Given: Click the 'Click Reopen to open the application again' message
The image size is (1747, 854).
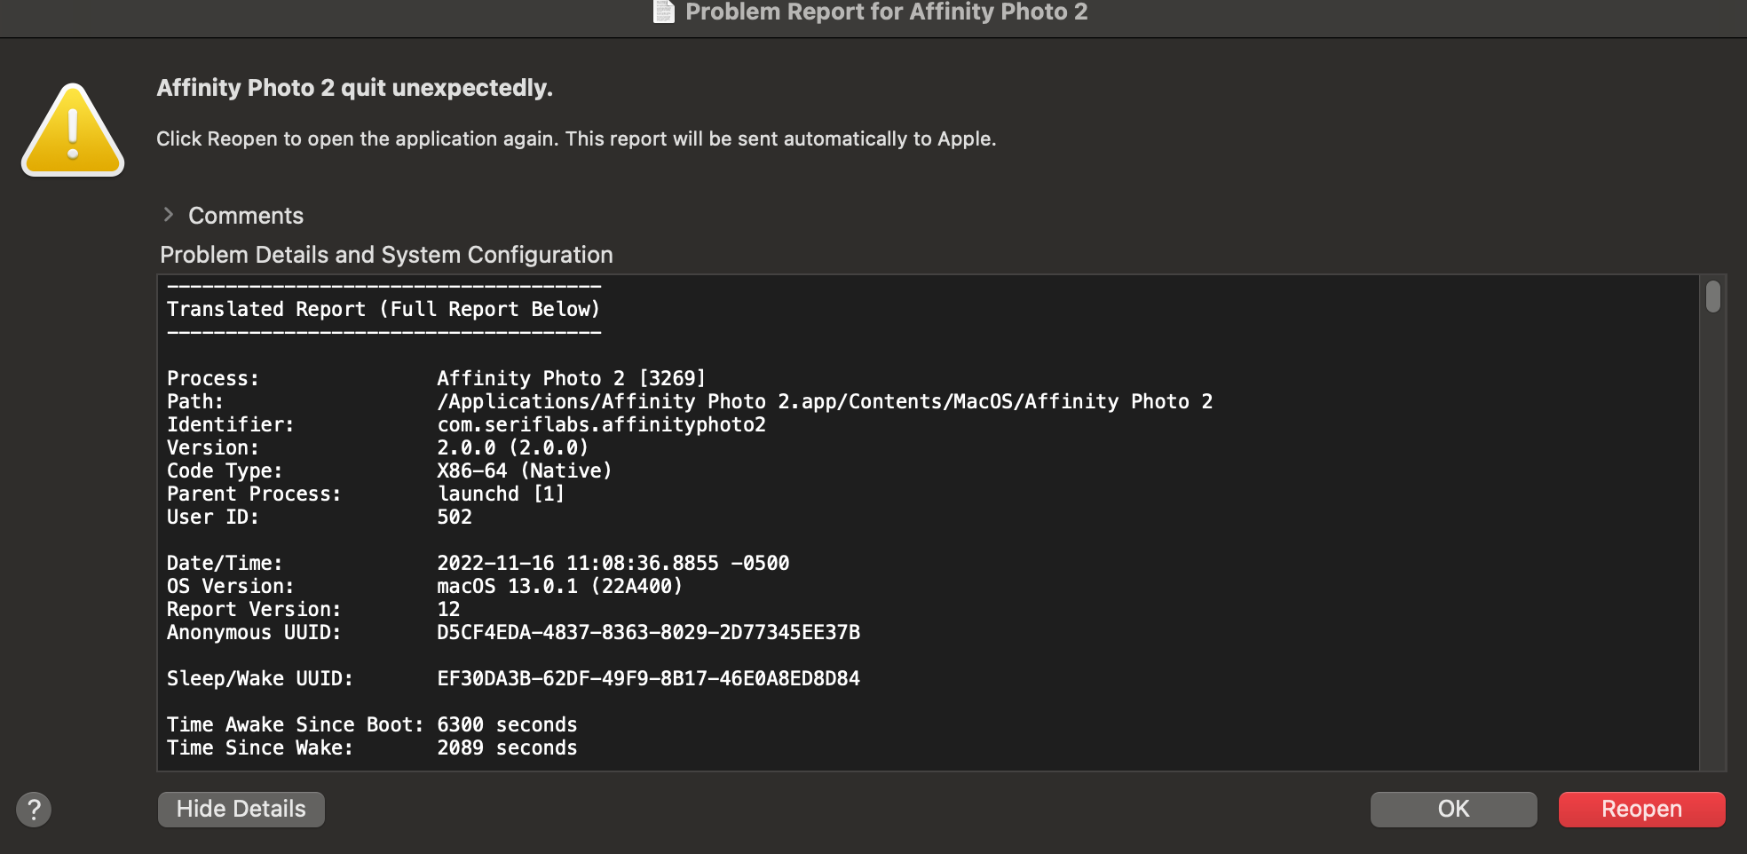Looking at the screenshot, I should [x=576, y=138].
